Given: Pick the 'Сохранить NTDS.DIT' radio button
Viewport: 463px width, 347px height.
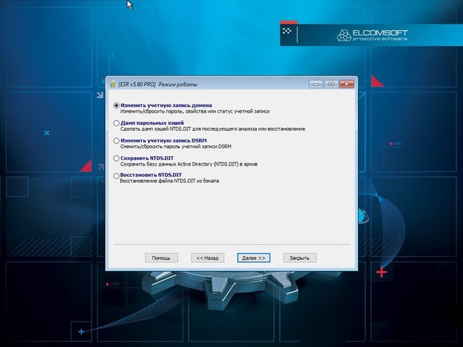Looking at the screenshot, I should pos(116,158).
